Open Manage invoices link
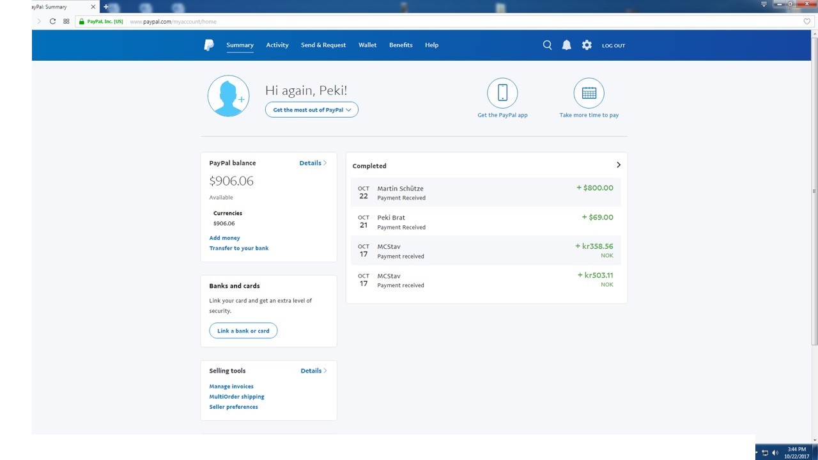Screen dimensions: 818x460 pos(231,386)
